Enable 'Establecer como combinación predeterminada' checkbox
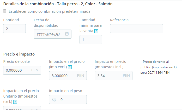The image size is (182, 110). click(5, 11)
